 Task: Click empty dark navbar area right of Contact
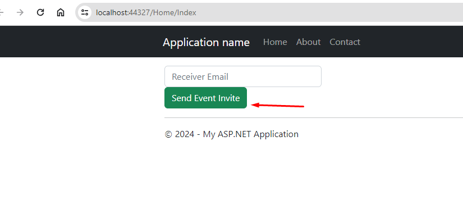tap(414, 42)
